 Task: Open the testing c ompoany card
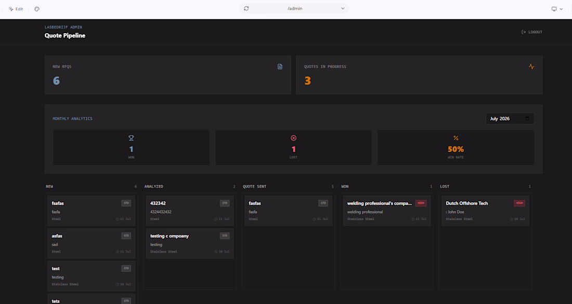[190, 244]
